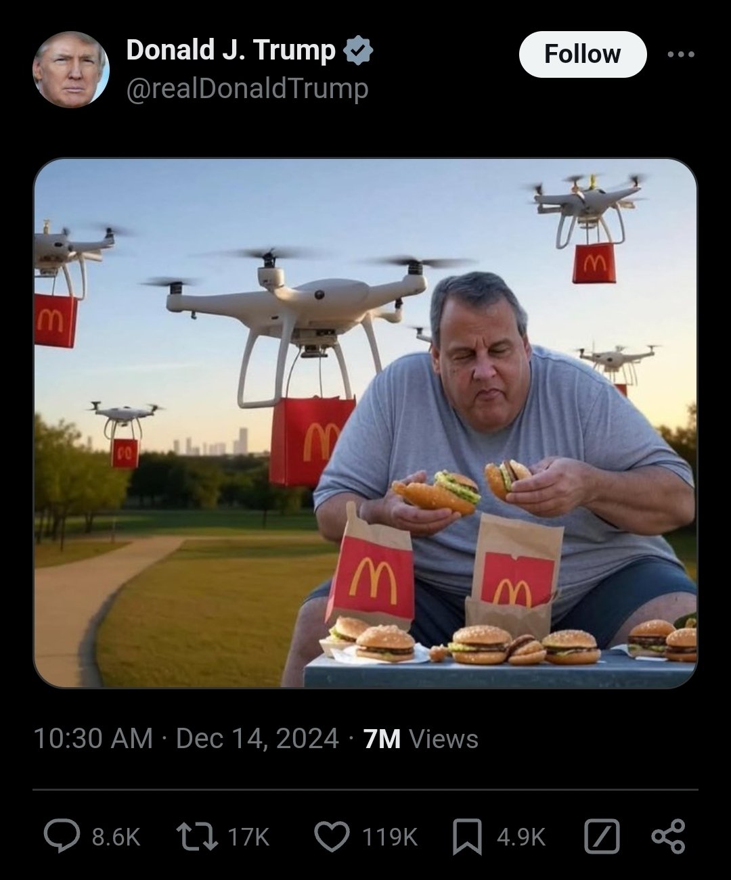Click the slashed square icon

[x=602, y=837]
